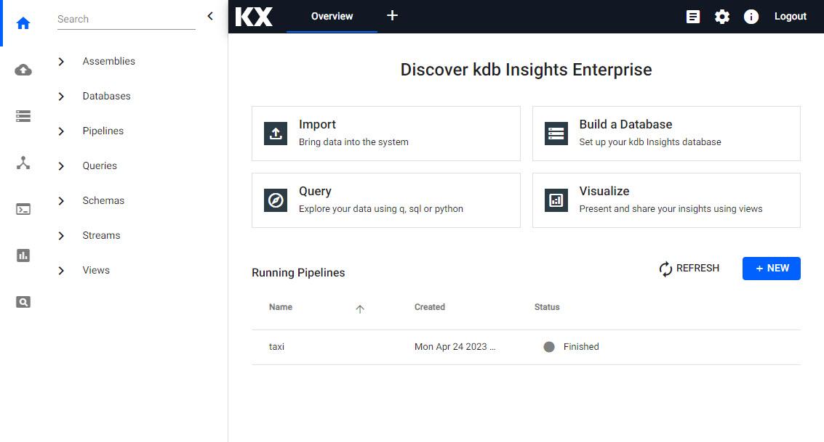The width and height of the screenshot is (824, 442).
Task: Select Assemblies label in tree
Action: click(x=109, y=62)
